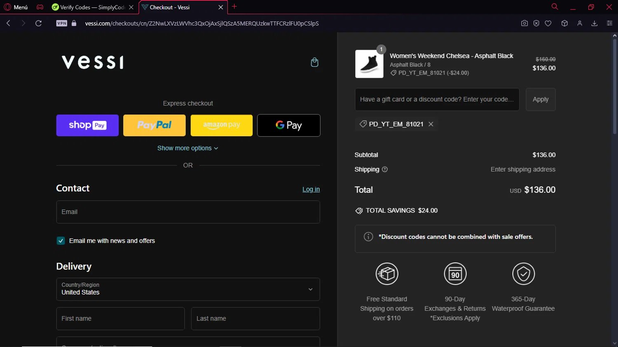Add page to bookmarks heart icon
618x347 pixels.
coord(548,23)
